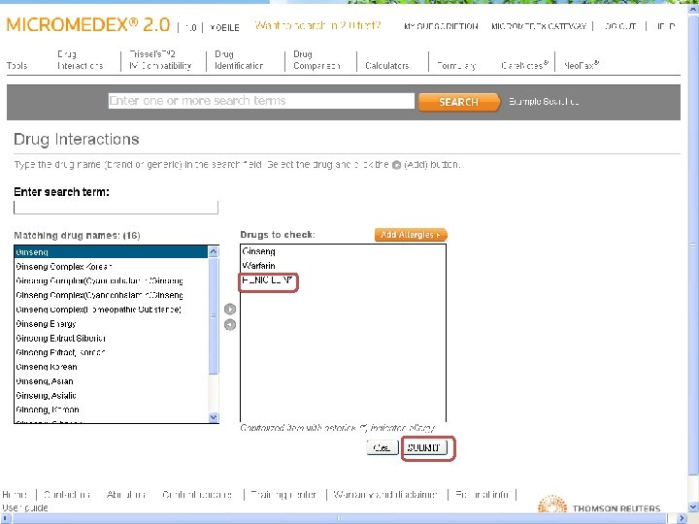The height and width of the screenshot is (524, 699).
Task: Click the Example Searches link
Action: pos(544,102)
